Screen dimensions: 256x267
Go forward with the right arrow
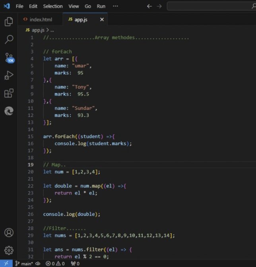tap(159, 6)
